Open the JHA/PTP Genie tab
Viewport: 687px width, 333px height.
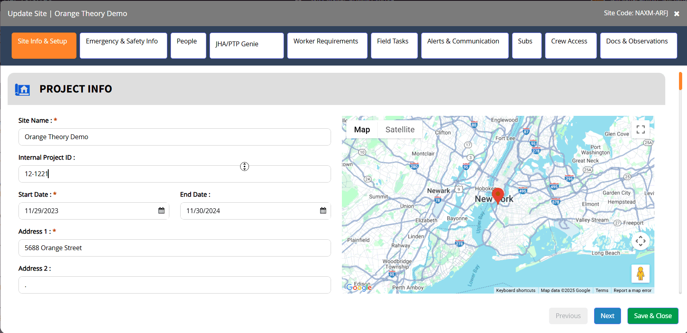point(247,45)
